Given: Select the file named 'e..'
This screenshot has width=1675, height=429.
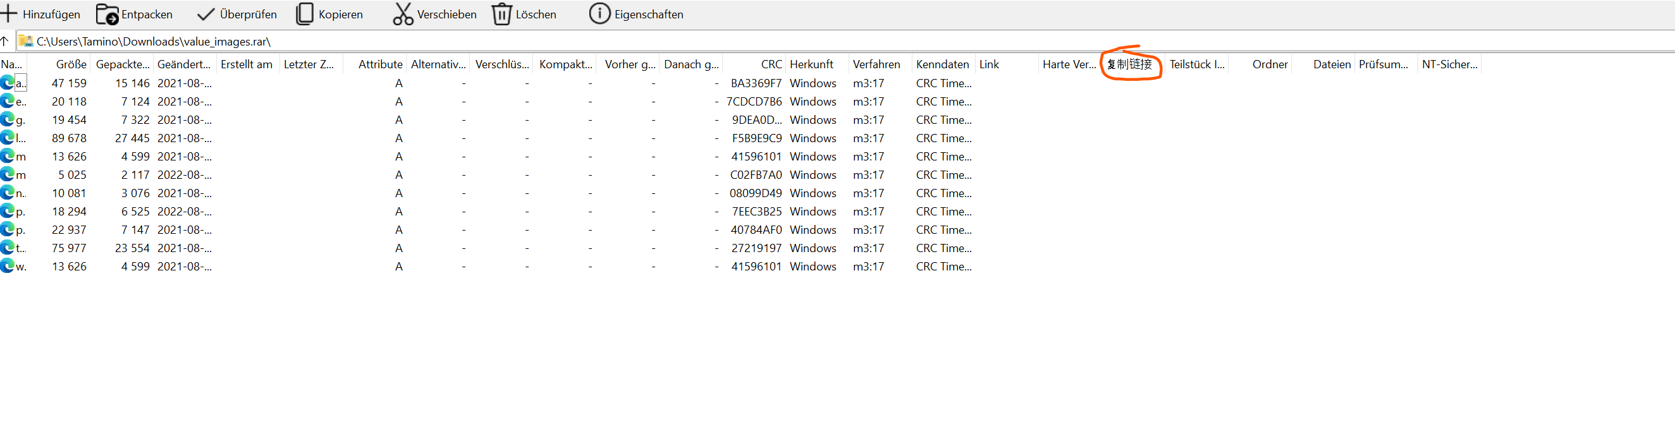Looking at the screenshot, I should 21,101.
